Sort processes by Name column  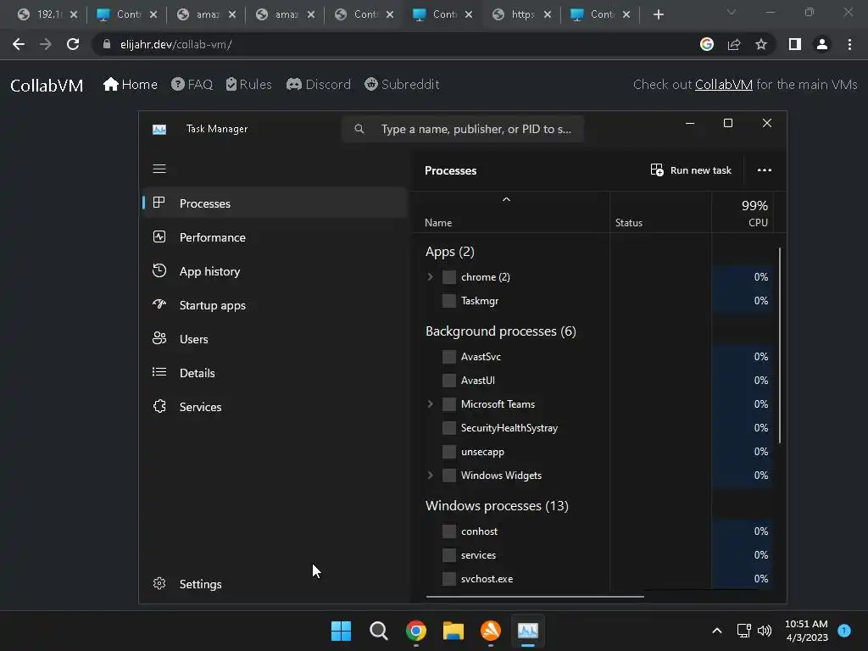(438, 223)
